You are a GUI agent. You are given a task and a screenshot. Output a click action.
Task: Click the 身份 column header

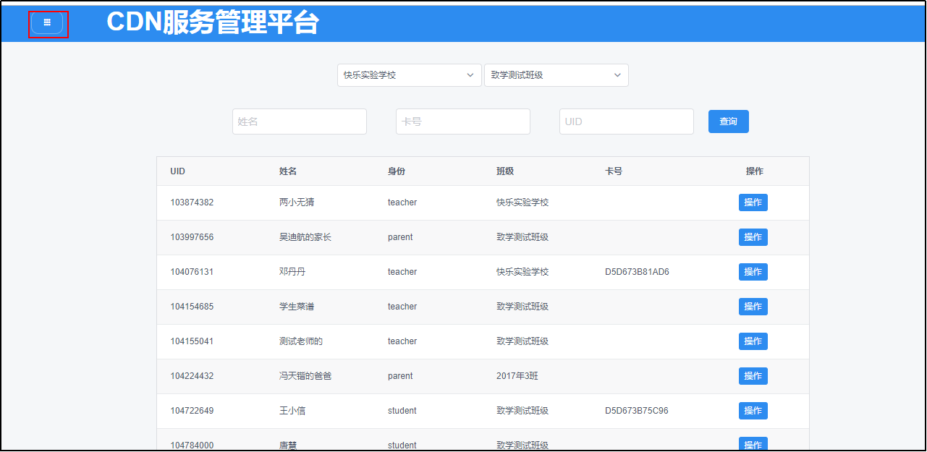tap(396, 171)
